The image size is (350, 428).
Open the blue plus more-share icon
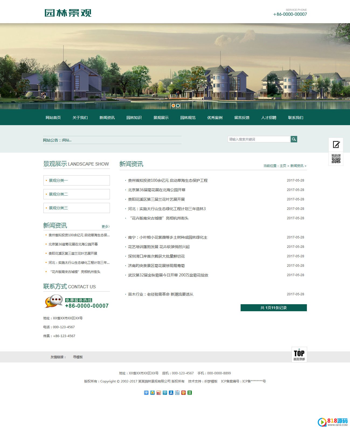pos(146,393)
